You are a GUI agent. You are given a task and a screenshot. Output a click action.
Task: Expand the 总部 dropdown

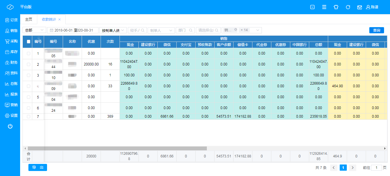[x=34, y=30]
